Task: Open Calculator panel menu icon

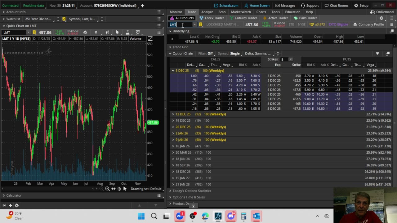Action: pyautogui.click(x=159, y=195)
